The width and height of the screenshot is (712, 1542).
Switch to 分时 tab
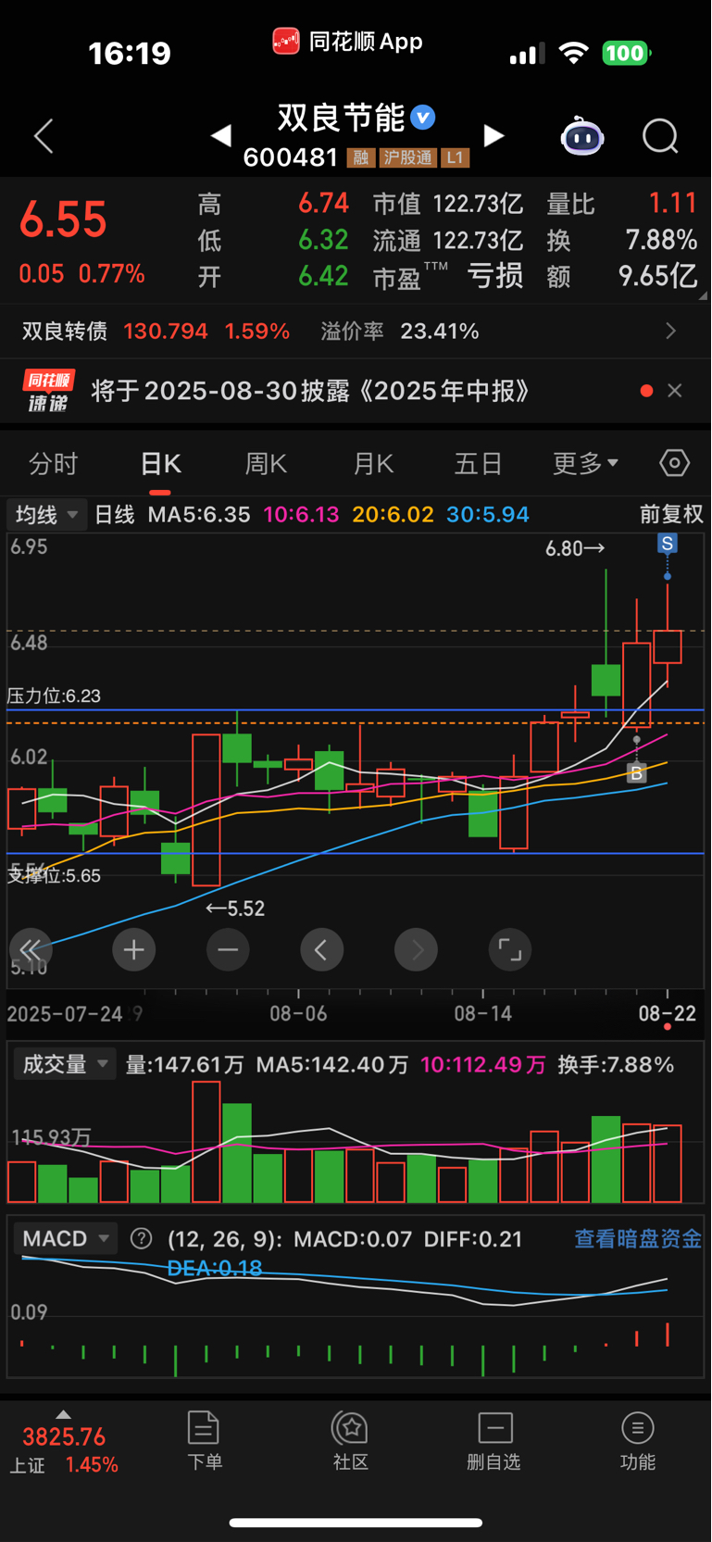click(x=53, y=463)
